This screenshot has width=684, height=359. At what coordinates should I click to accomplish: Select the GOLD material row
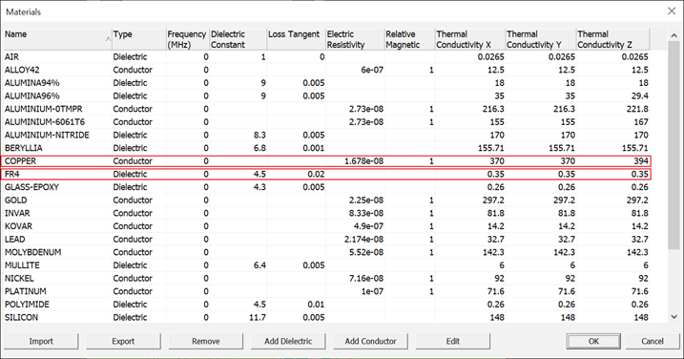(327, 200)
